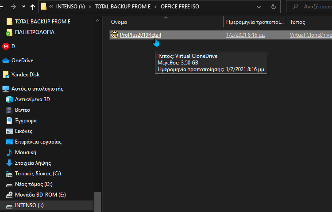Click the navigation pane scroll up arrow
Image resolution: width=332 pixels, height=212 pixels.
[x=97, y=20]
